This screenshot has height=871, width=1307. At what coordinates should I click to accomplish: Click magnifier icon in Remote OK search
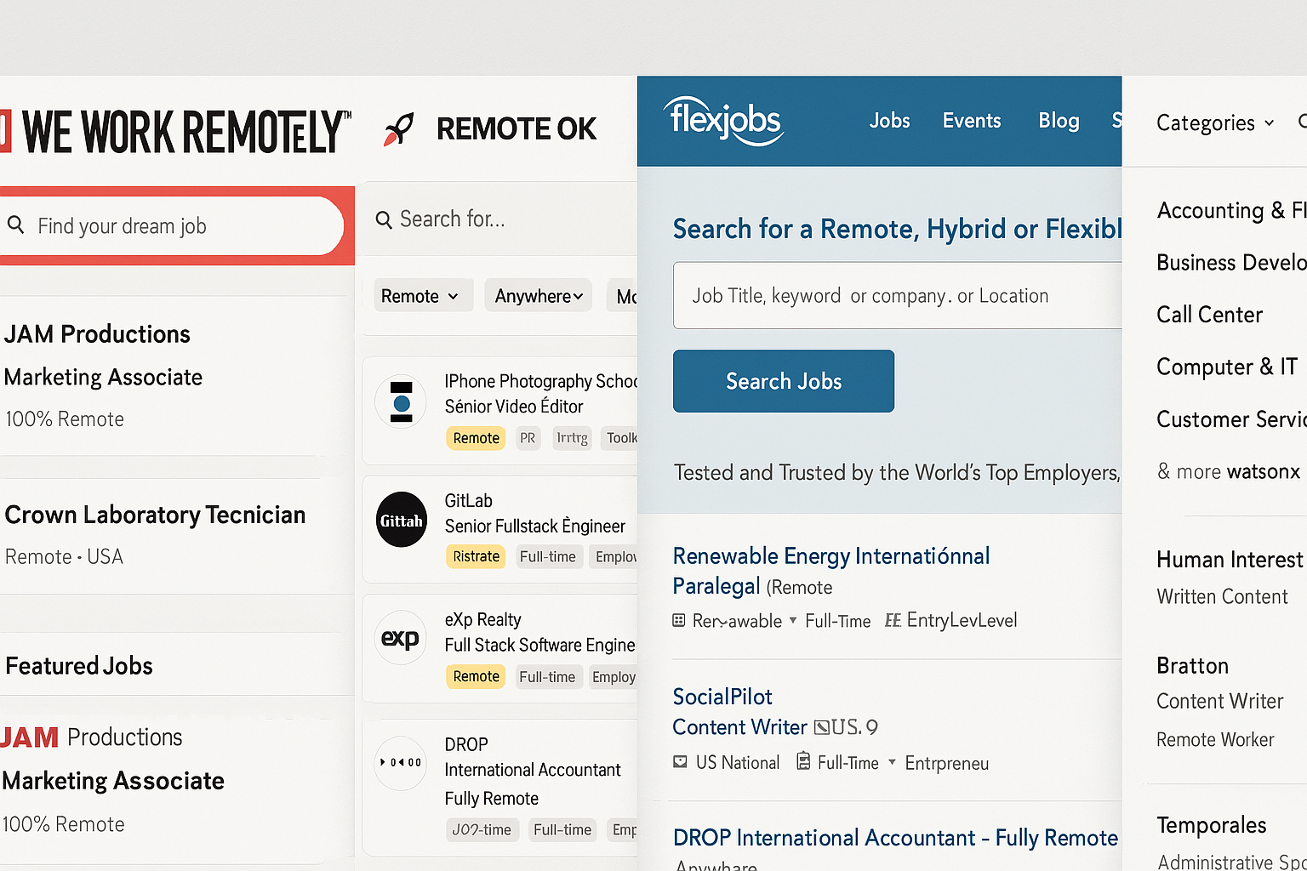(x=384, y=220)
